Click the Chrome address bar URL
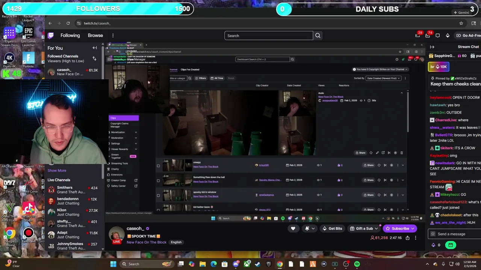481x270 pixels. point(97,23)
